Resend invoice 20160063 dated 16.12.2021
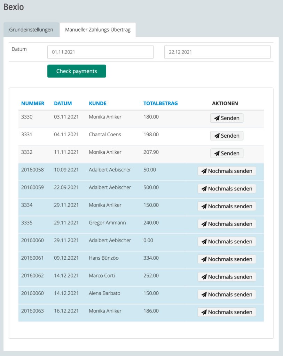283x356 pixels. [x=227, y=312]
